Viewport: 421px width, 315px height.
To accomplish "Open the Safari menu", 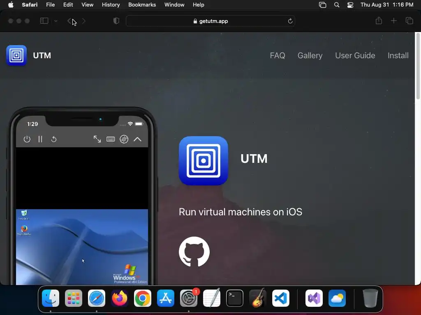I will click(x=30, y=5).
